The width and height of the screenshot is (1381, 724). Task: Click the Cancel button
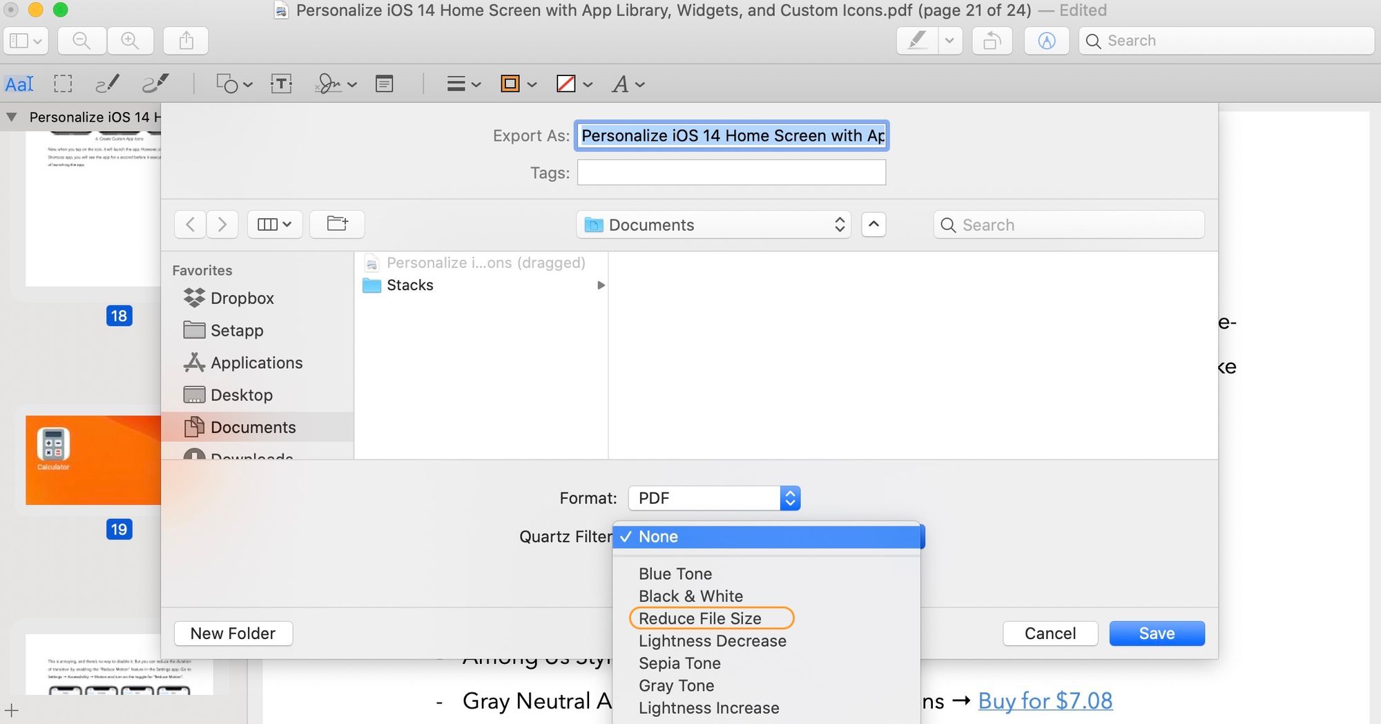[1050, 633]
